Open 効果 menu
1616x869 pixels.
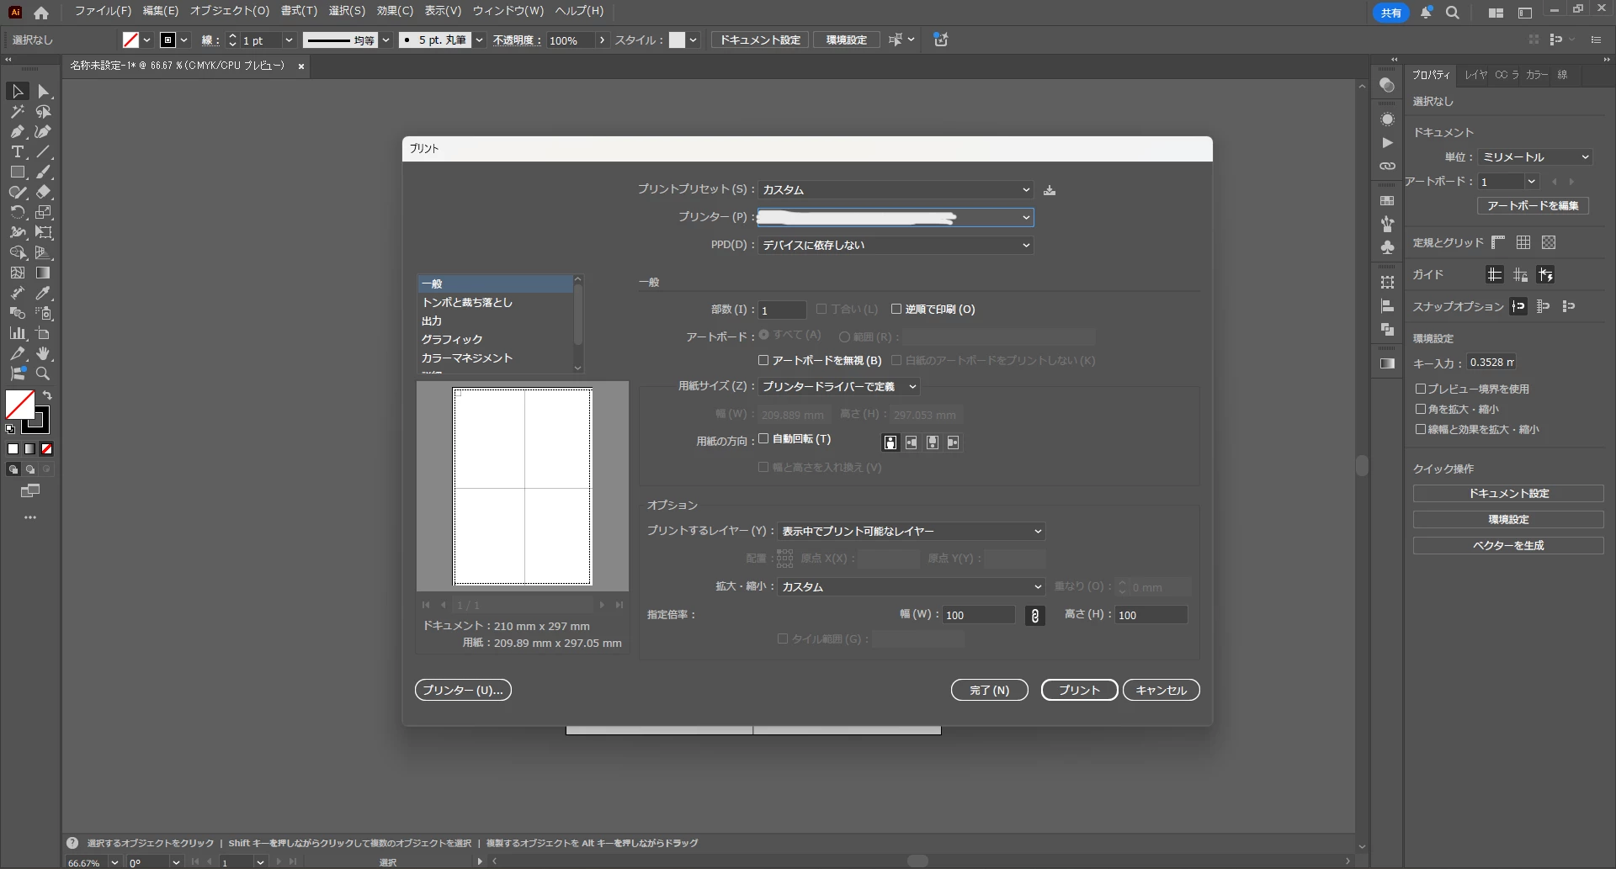coord(395,11)
